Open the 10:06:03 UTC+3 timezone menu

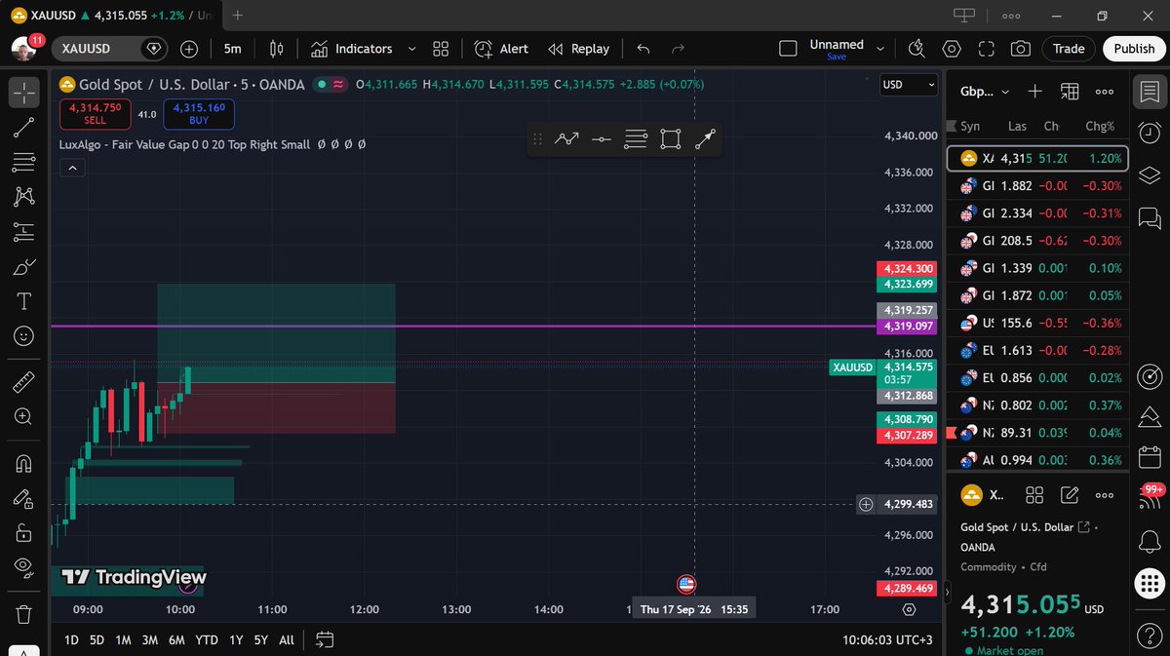[x=886, y=640]
